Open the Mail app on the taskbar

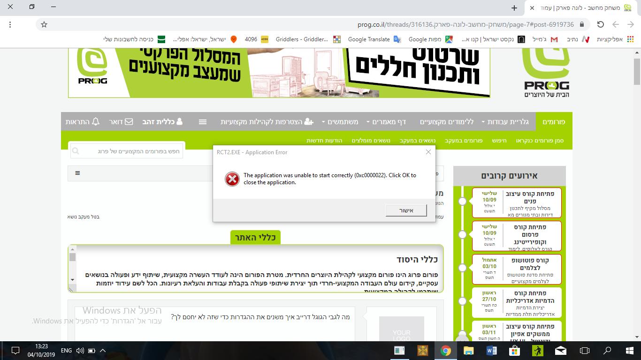(560, 351)
